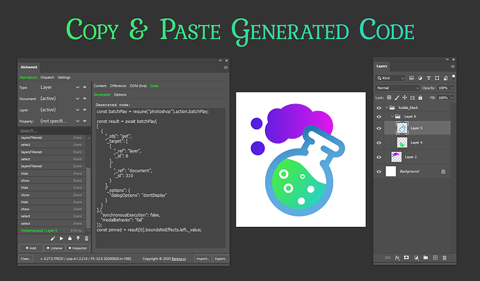Toggle visibility of Layer 4
The height and width of the screenshot is (281, 480).
pyautogui.click(x=379, y=143)
